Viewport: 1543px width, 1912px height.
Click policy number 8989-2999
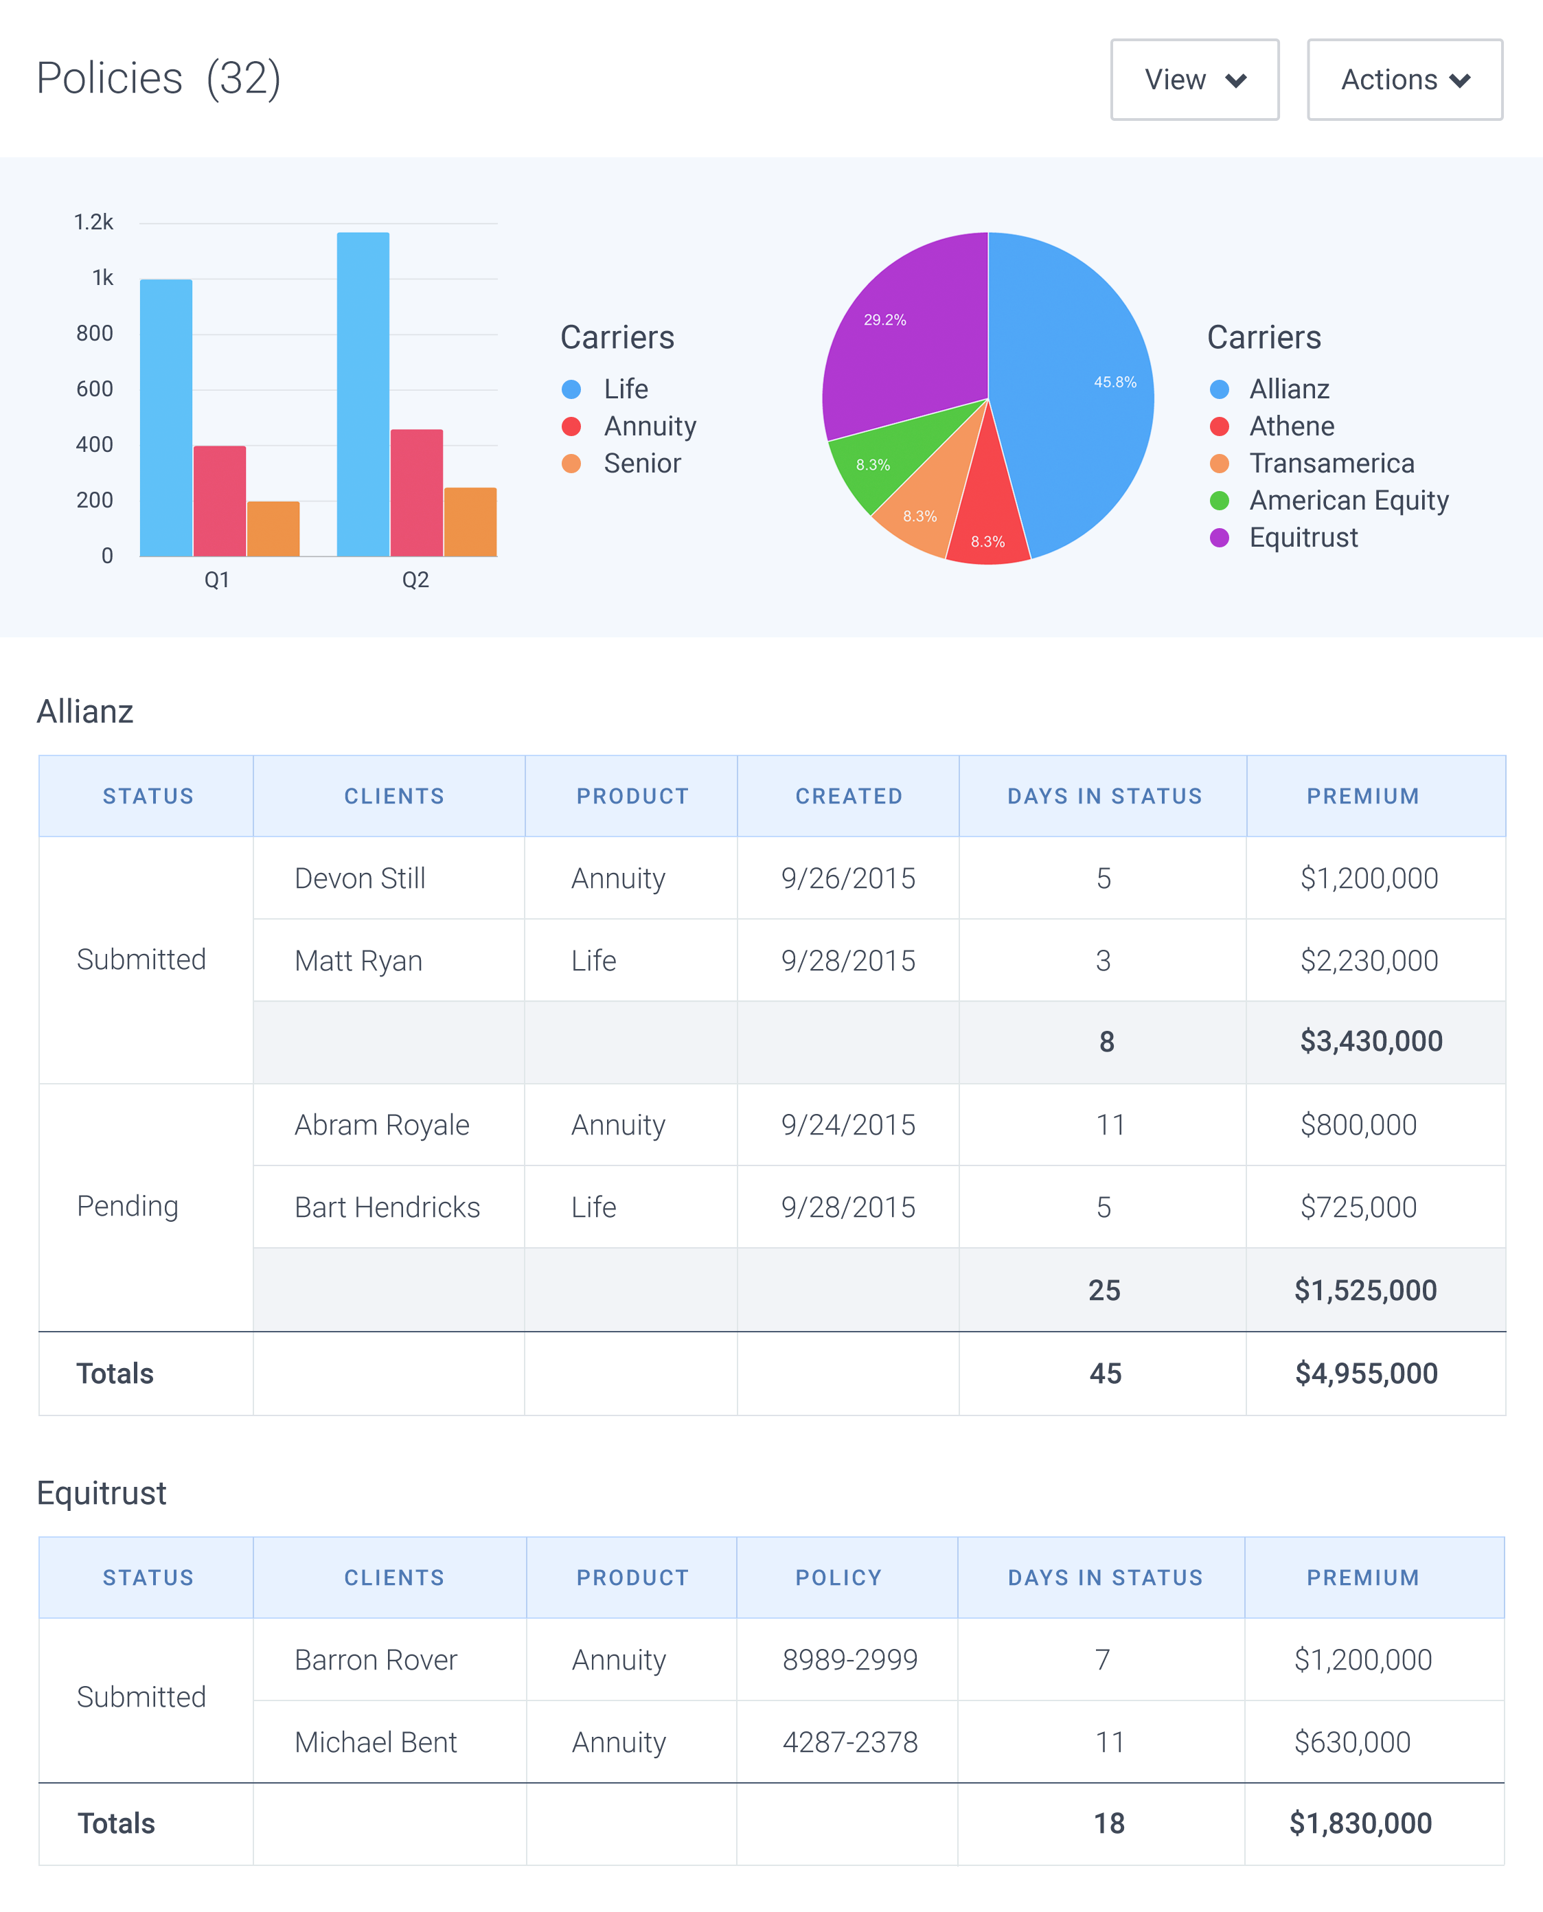[849, 1659]
